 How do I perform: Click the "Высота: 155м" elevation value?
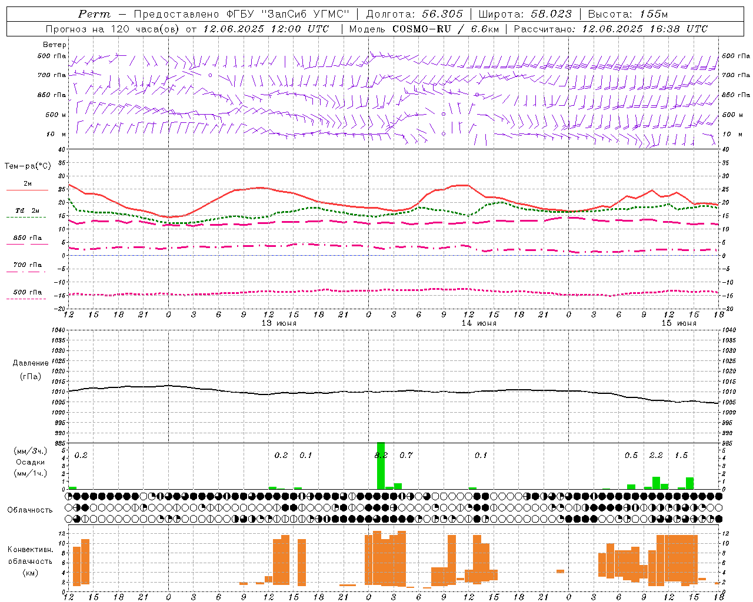628,14
